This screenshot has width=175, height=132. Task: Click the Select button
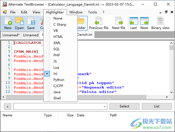(124, 106)
